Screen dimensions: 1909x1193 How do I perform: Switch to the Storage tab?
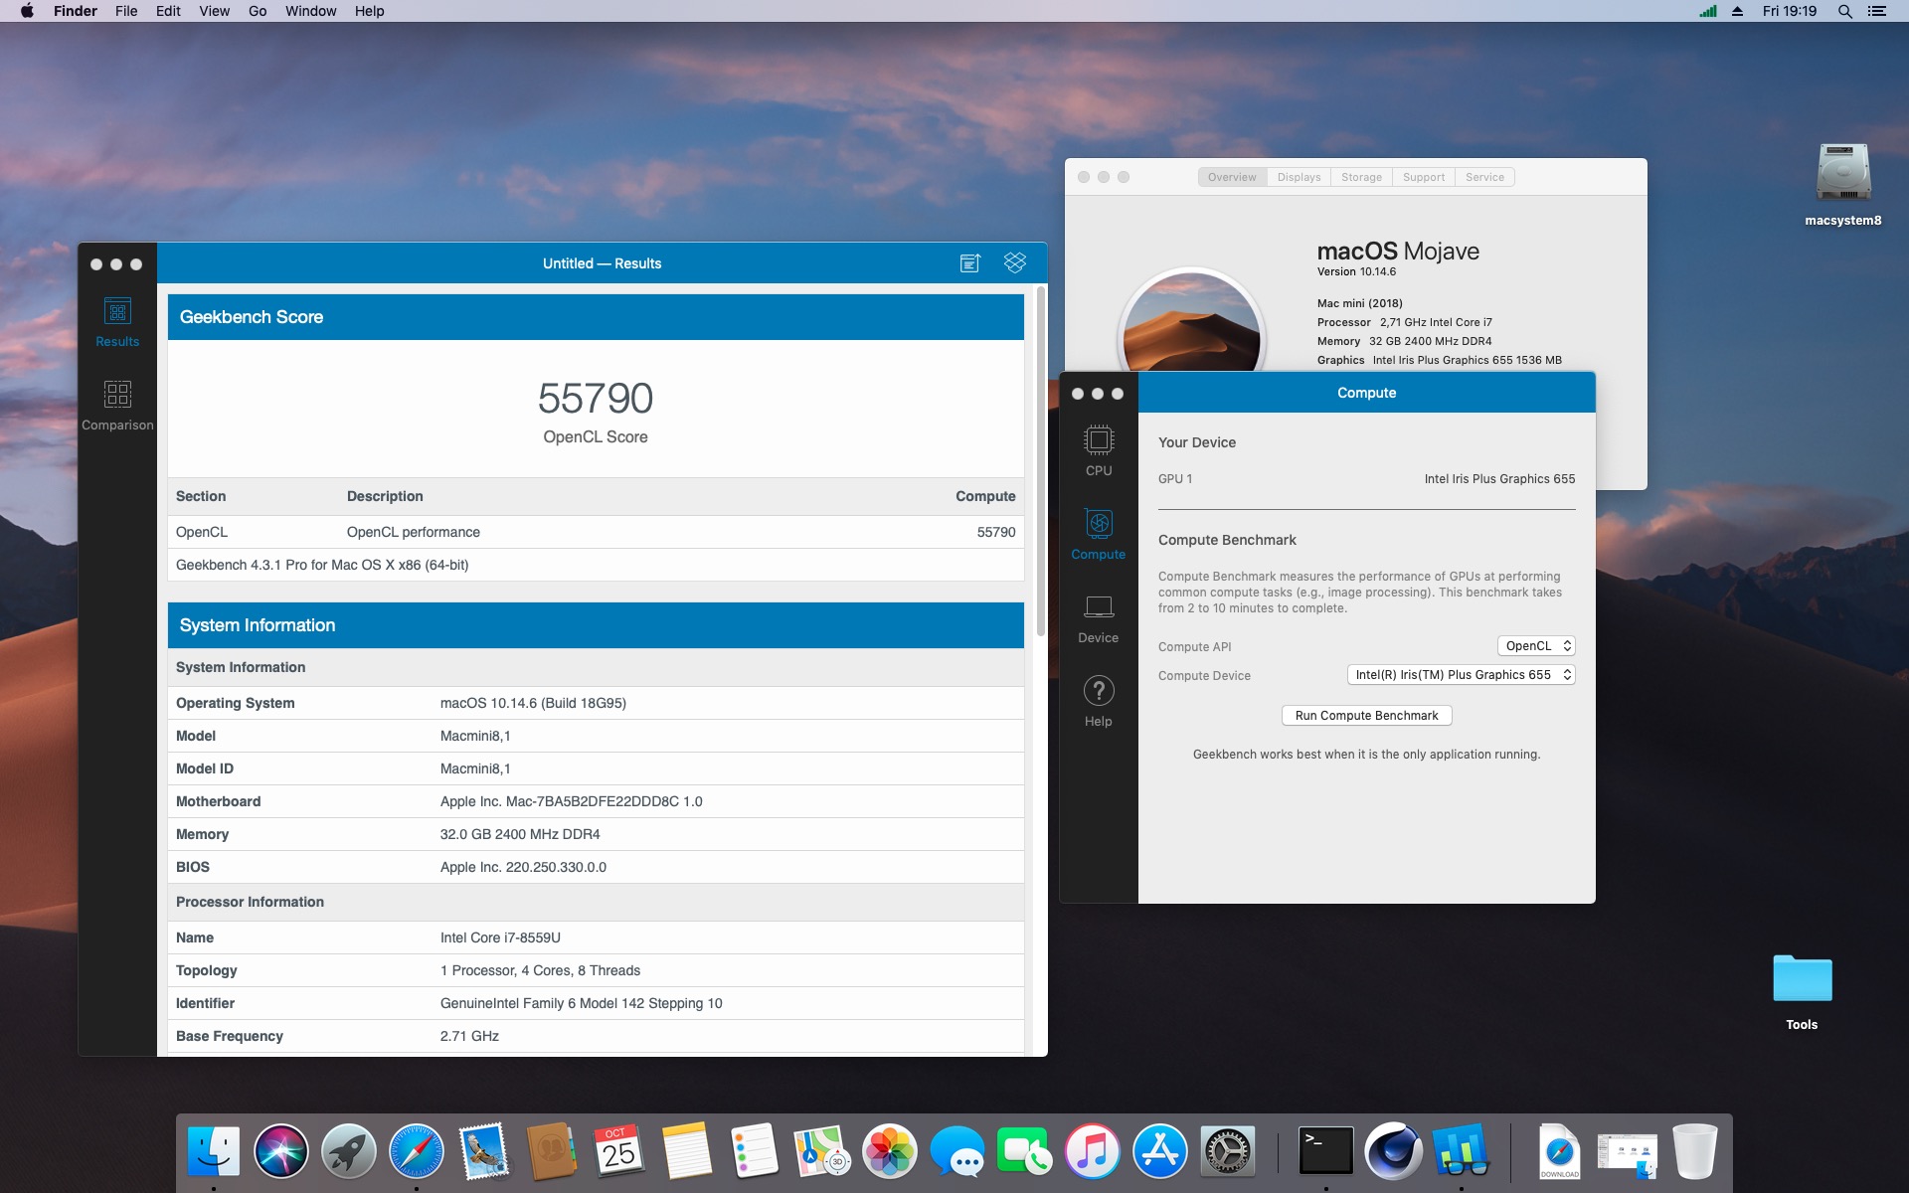(x=1361, y=177)
